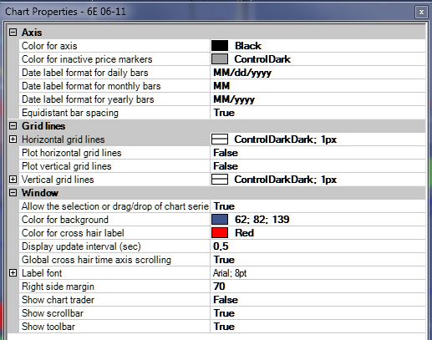Click the 62; 82; 139 background color text

(262, 220)
